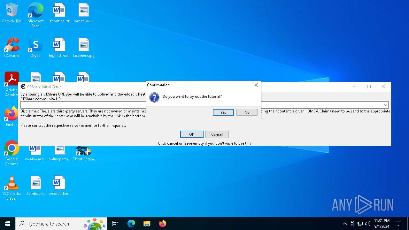Select the sometimes... image file icon

[x=84, y=13]
